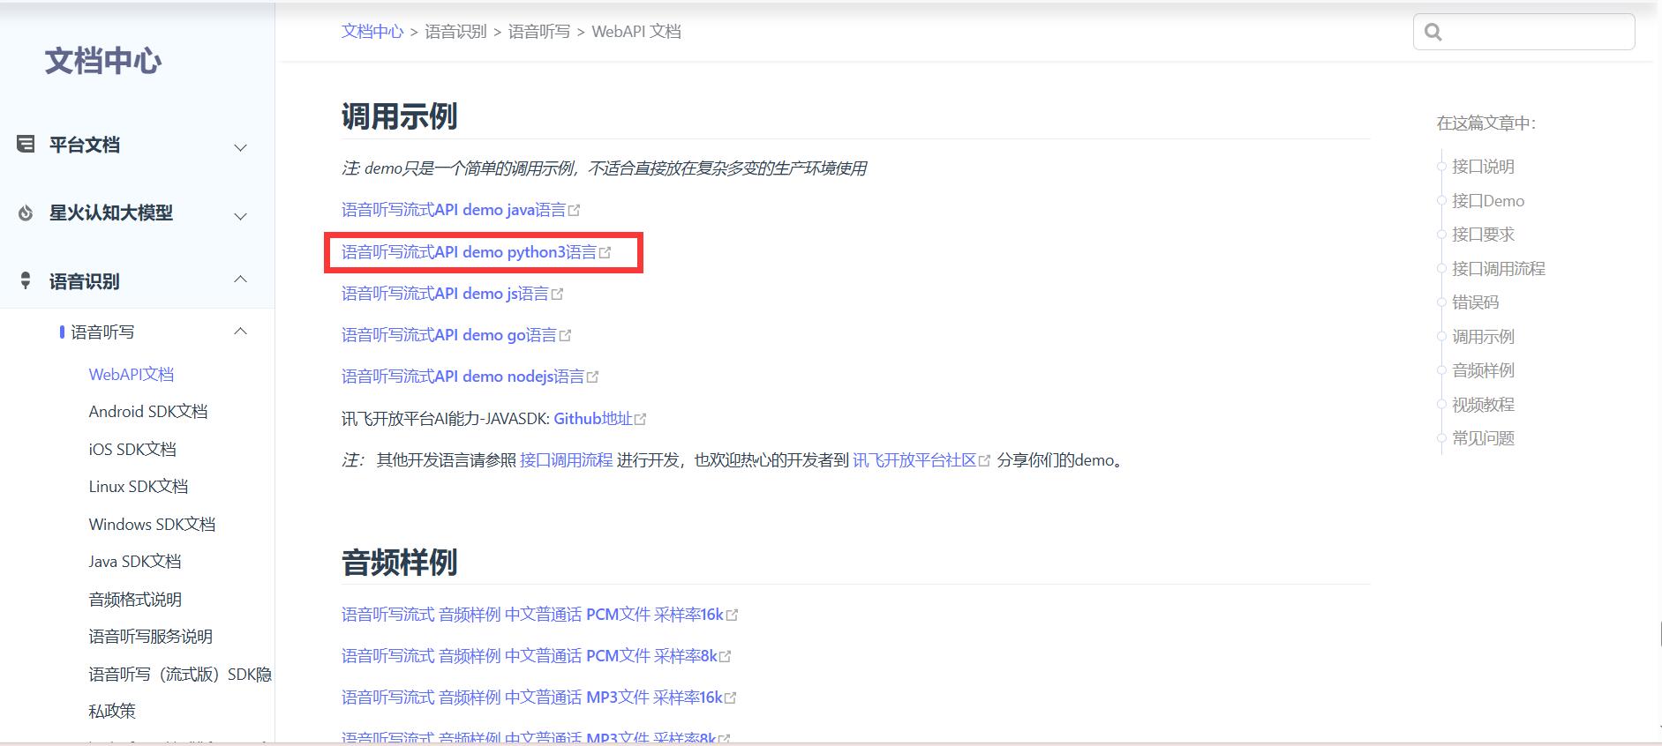Click the external link icon after PCM文件 采样率8k

(726, 656)
